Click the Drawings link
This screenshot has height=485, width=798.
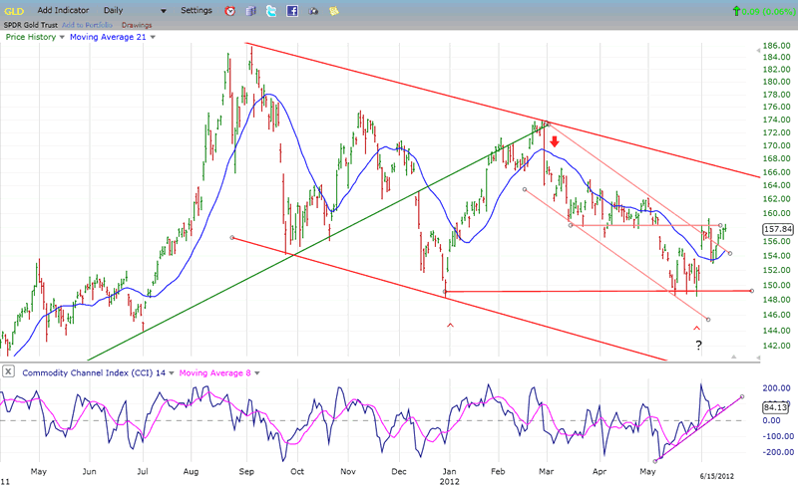click(x=137, y=24)
